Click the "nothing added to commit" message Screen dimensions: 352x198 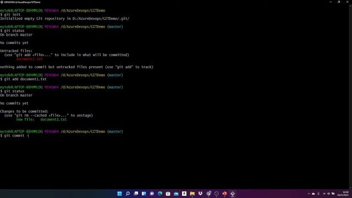76,67
